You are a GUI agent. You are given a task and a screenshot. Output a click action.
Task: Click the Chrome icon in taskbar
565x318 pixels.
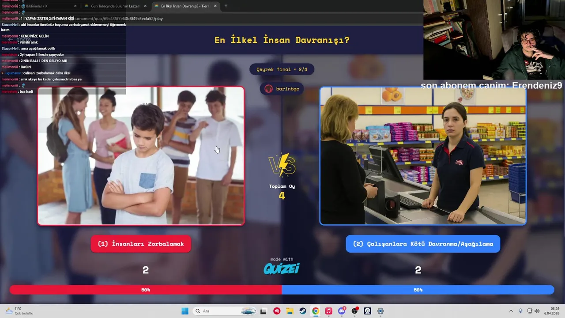[316, 311]
